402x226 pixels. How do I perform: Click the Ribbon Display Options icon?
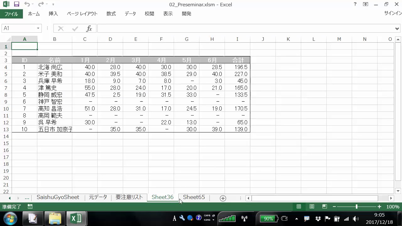(366, 4)
